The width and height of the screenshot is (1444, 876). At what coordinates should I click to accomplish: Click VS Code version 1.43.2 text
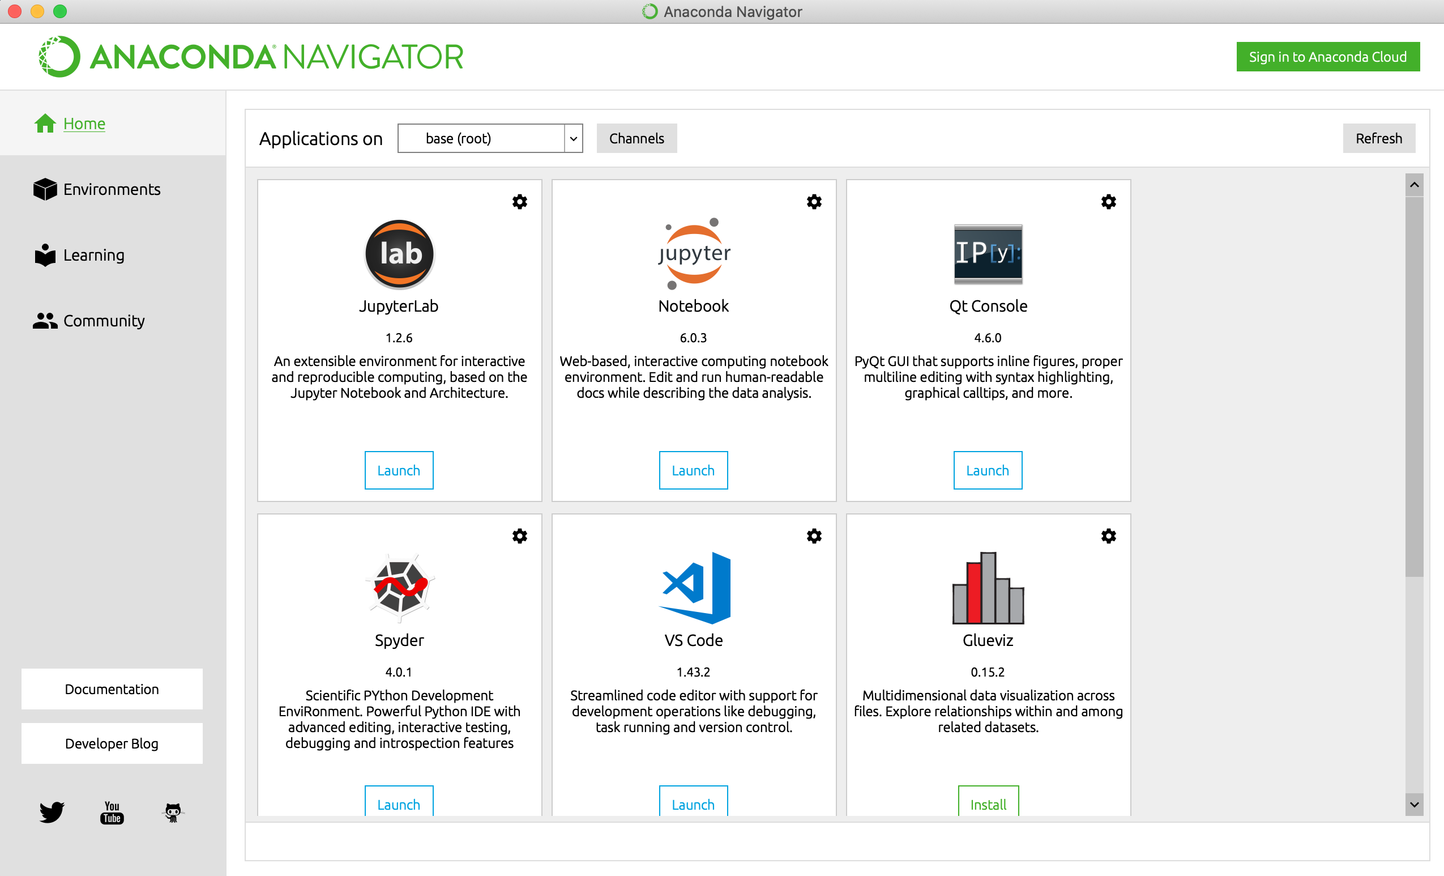tap(693, 672)
